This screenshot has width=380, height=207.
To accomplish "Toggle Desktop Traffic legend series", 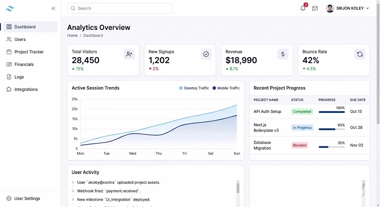I will 194,88.
